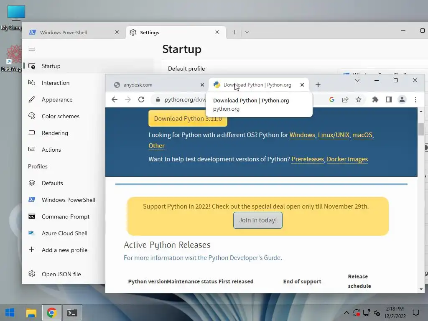
Task: Select Azure Cloud Shell profile
Action: point(64,233)
